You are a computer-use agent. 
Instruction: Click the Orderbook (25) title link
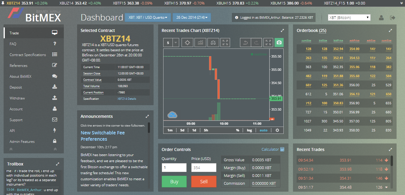pyautogui.click(x=311, y=30)
